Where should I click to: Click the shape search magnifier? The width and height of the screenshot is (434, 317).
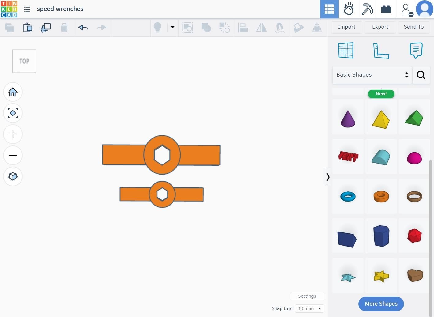(x=421, y=75)
